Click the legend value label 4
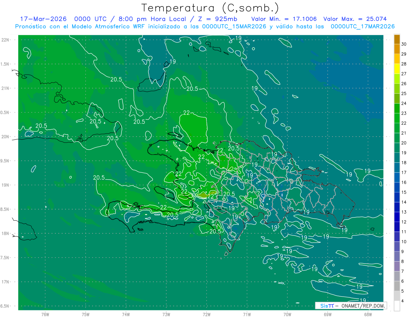413x319 pixels. pos(403,301)
